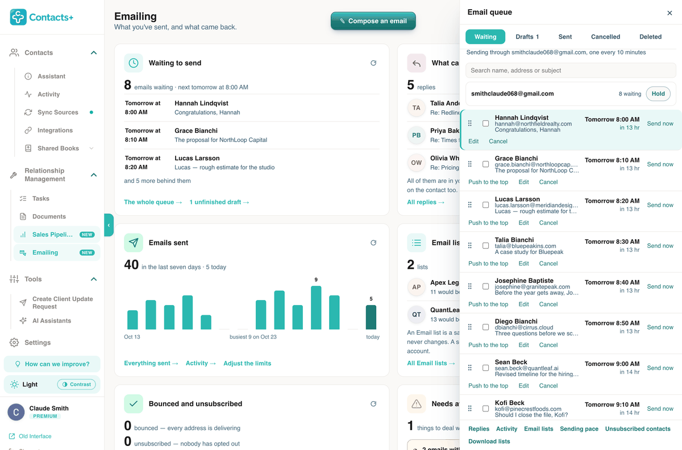The image size is (682, 450).
Task: Open Adjust the limits link
Action: click(247, 364)
